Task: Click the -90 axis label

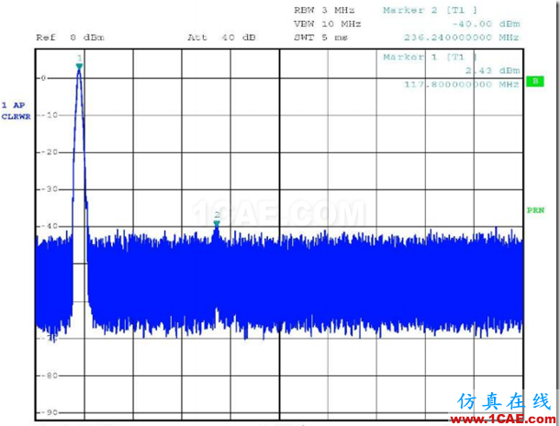Action: tap(49, 412)
